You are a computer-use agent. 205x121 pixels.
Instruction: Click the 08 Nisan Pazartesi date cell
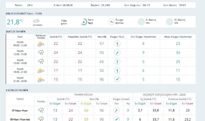pyautogui.click(x=20, y=119)
